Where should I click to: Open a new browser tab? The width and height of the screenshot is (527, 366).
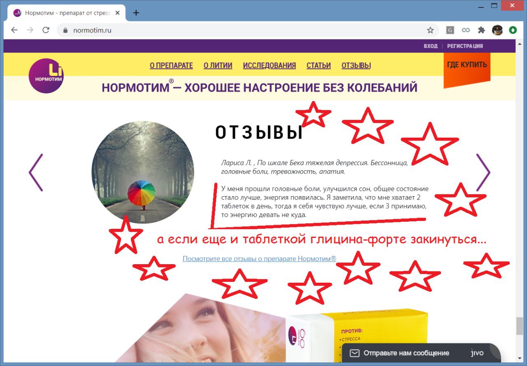tap(136, 13)
